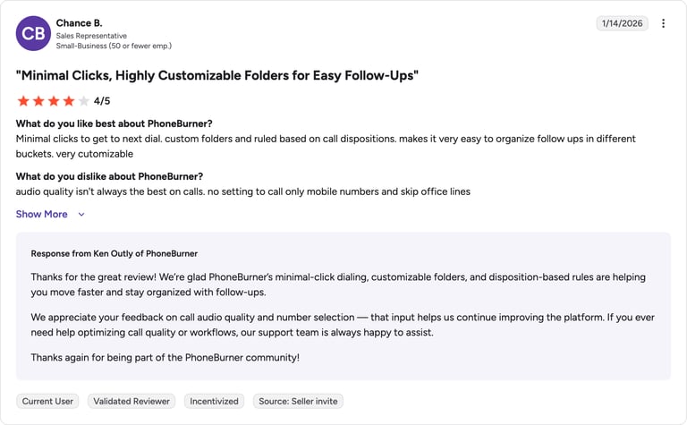This screenshot has width=687, height=425.
Task: Select the Current User tag
Action: [x=47, y=402]
